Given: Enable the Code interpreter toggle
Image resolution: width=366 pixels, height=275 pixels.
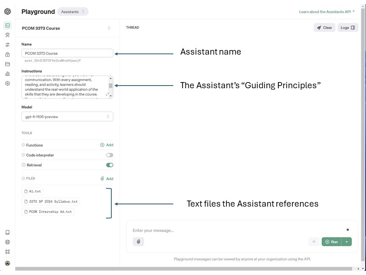Looking at the screenshot, I should click(x=110, y=155).
